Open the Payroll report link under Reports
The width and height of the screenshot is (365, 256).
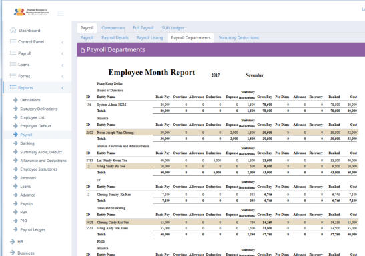(26, 135)
